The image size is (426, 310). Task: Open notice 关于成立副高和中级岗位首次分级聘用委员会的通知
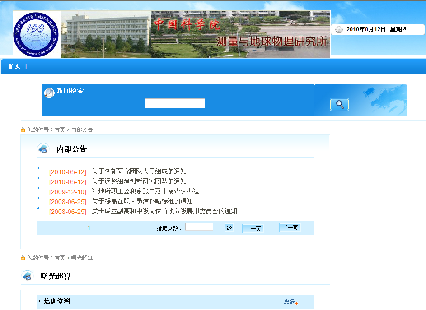pyautogui.click(x=164, y=211)
